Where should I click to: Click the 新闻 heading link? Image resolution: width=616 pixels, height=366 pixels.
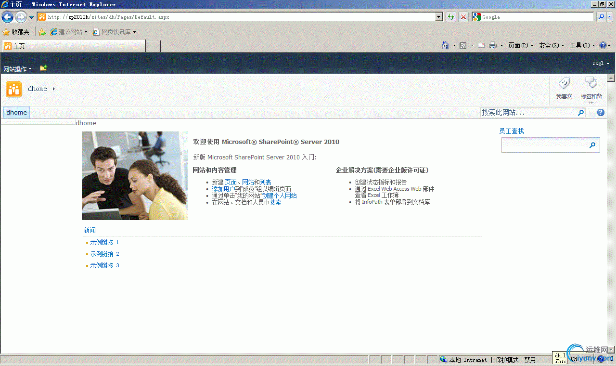(90, 230)
